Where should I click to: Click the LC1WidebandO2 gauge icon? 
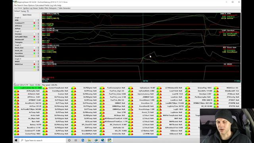[x=159, y=88]
